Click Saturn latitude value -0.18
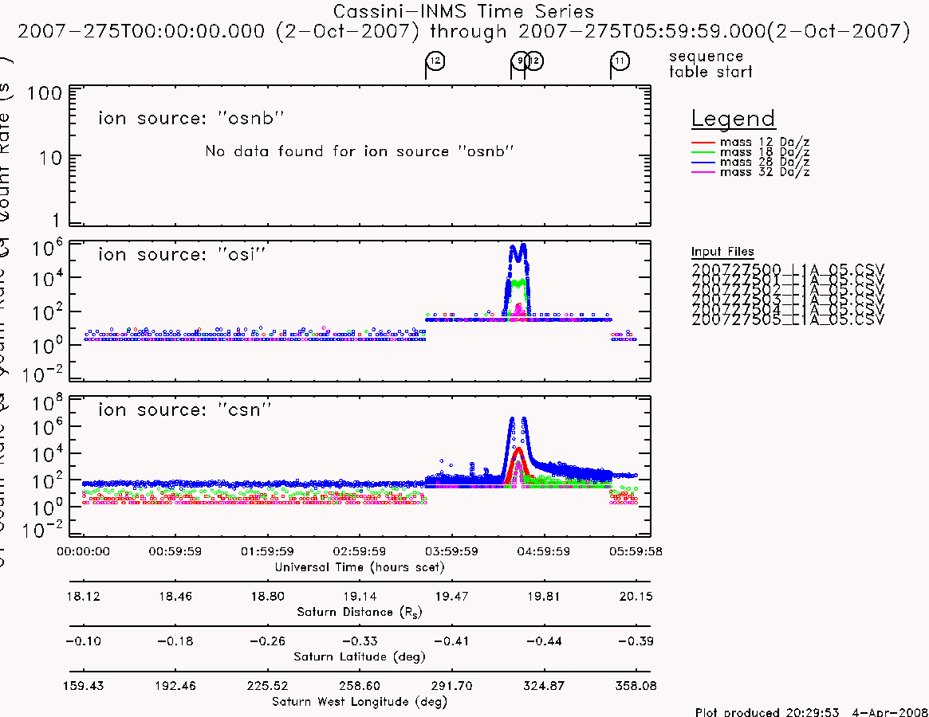This screenshot has width=929, height=717. point(175,641)
